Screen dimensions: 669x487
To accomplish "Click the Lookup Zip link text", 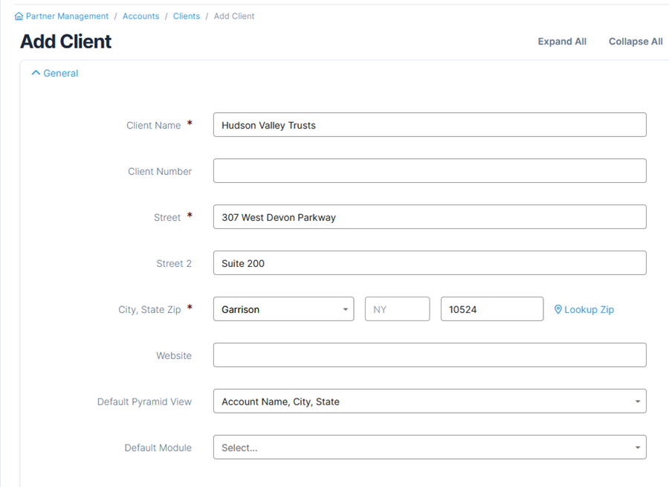I will tap(589, 309).
